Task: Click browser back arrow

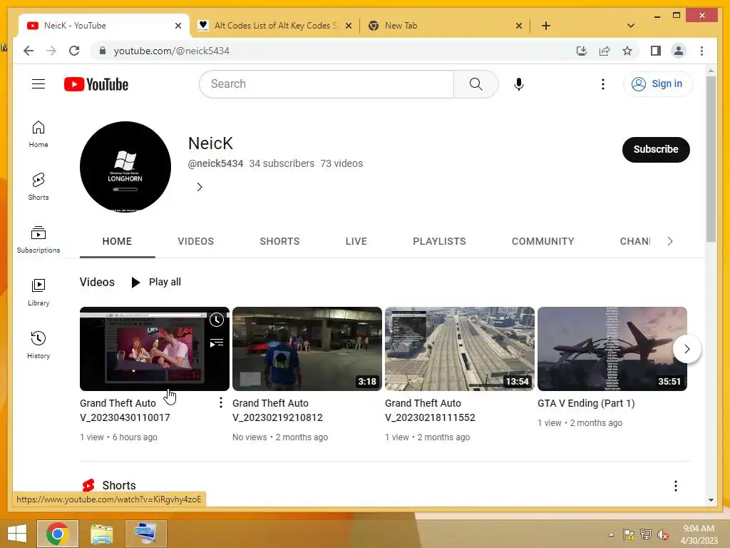Action: pos(29,51)
